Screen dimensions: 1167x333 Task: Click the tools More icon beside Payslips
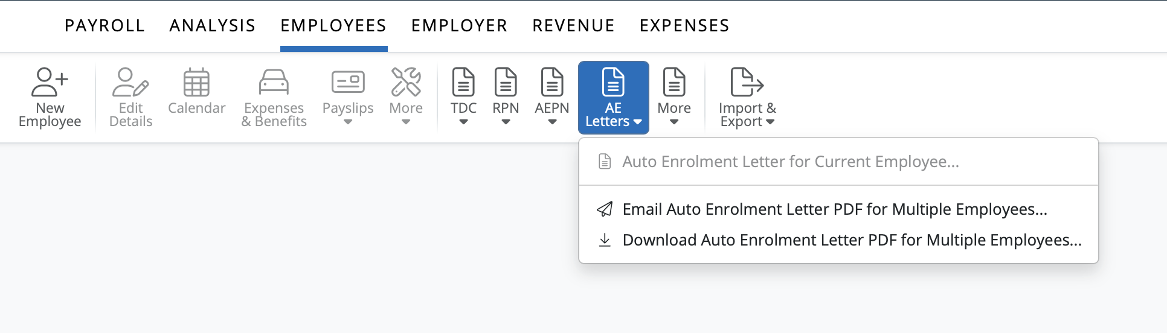[406, 83]
